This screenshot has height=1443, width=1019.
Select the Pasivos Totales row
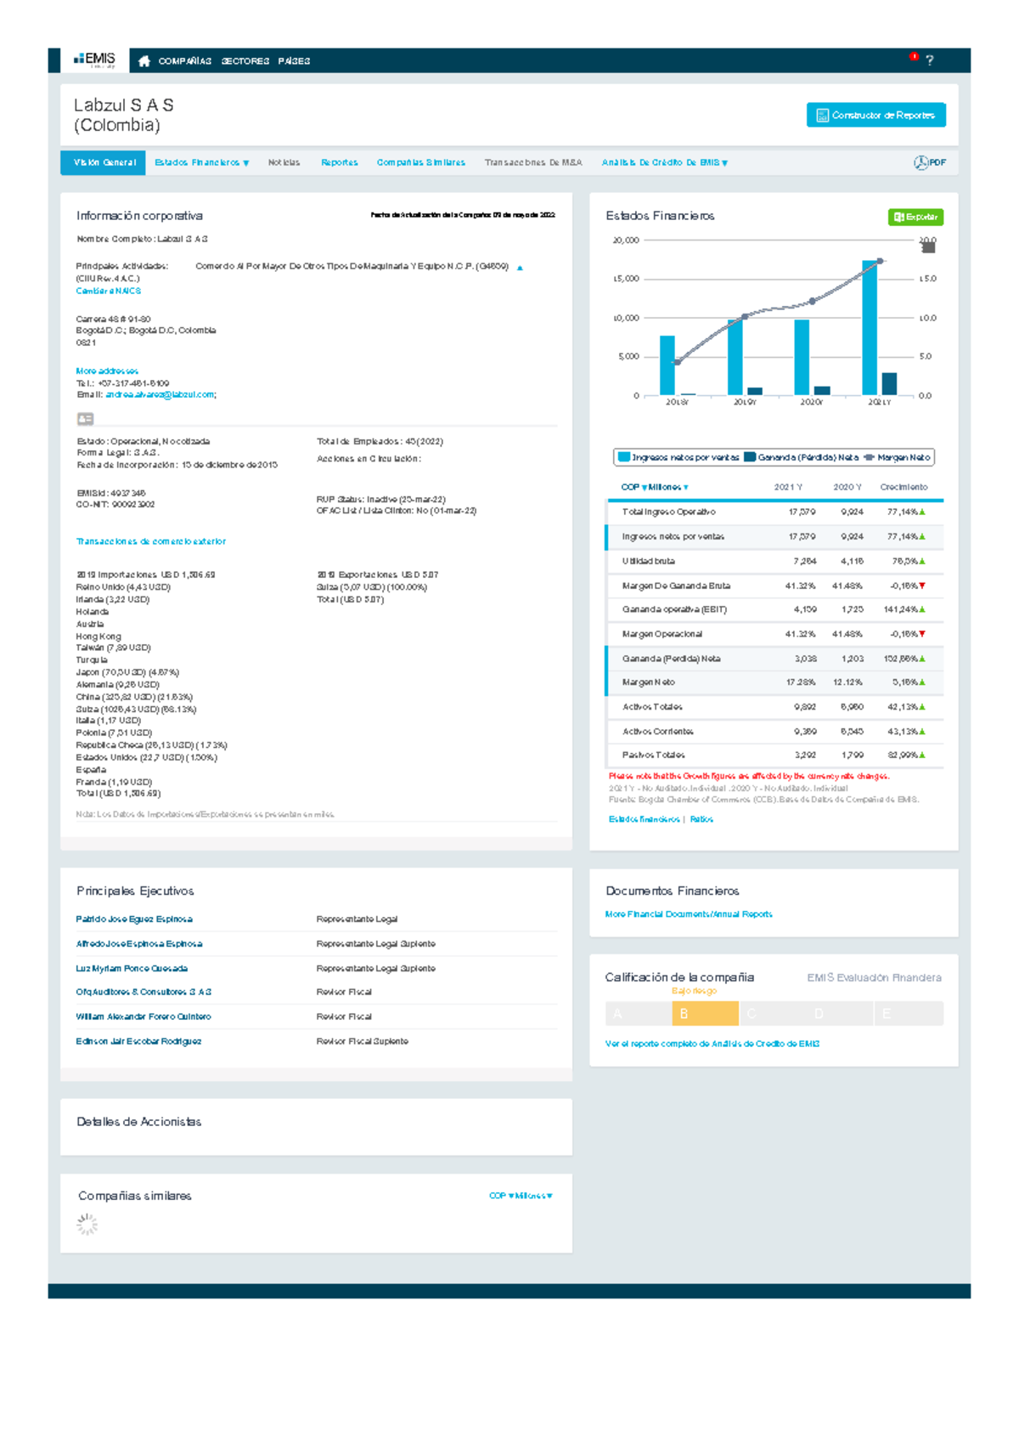pyautogui.click(x=775, y=755)
